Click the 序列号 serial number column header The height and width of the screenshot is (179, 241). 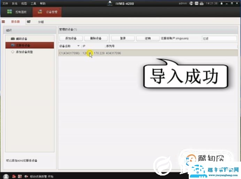[x=110, y=46]
